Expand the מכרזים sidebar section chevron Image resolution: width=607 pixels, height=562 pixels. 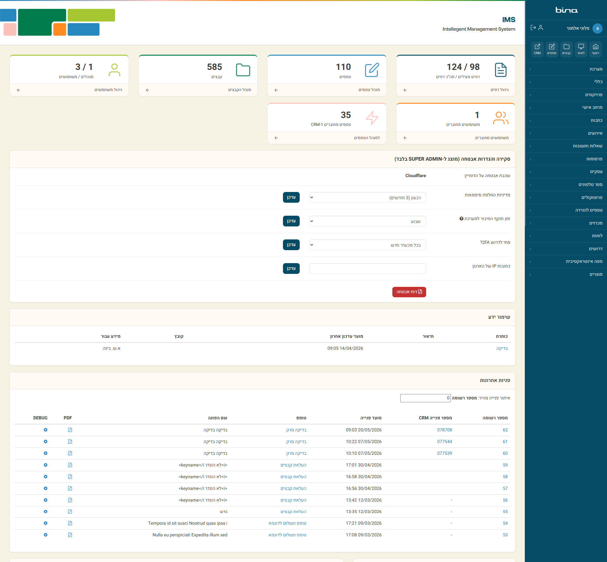pyautogui.click(x=530, y=223)
